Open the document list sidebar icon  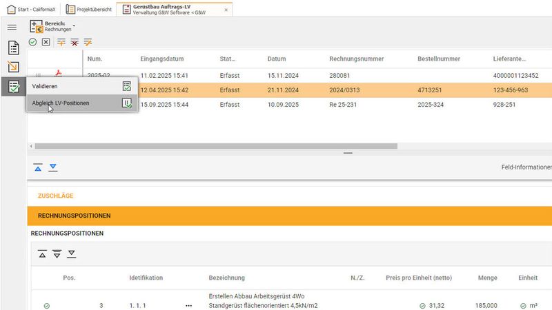tap(13, 48)
